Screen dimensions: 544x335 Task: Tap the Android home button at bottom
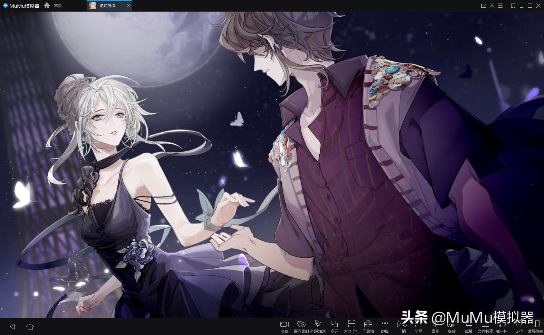(30, 327)
